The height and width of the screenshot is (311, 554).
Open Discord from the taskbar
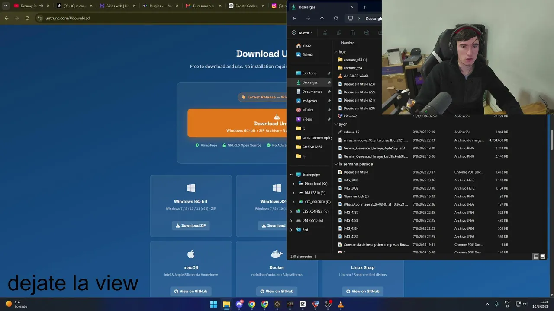tap(239, 304)
